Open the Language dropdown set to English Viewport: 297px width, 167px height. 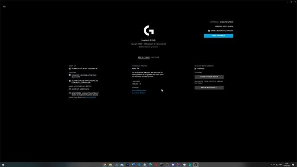(x=136, y=84)
